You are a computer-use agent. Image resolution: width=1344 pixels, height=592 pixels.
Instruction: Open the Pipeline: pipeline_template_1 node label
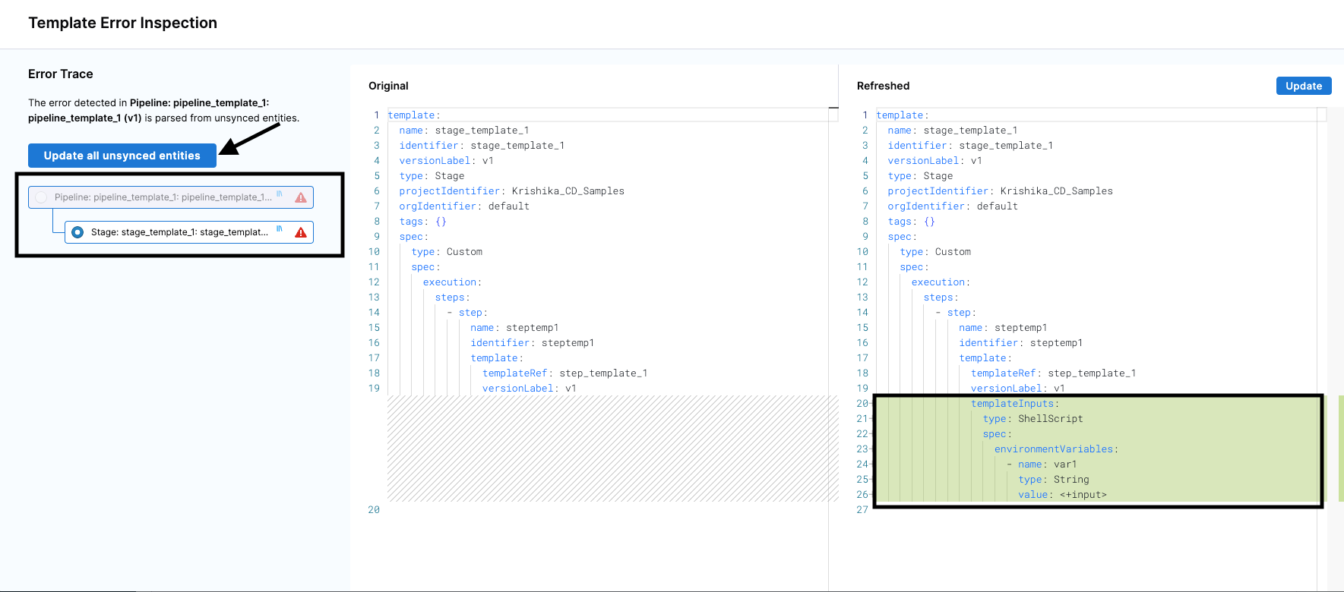163,197
